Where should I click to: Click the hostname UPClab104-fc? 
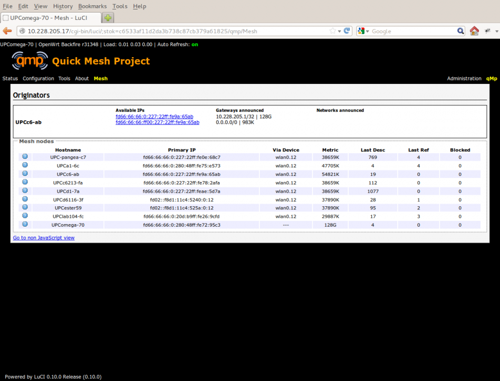tap(68, 217)
